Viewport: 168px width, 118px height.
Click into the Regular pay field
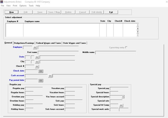pos(34,89)
